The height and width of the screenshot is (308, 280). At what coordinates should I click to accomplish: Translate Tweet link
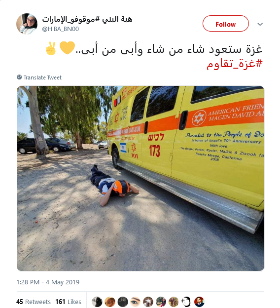[42, 77]
